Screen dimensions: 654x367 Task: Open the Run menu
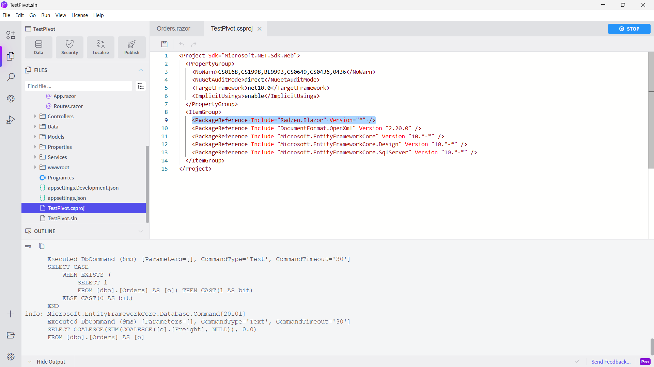click(x=45, y=15)
